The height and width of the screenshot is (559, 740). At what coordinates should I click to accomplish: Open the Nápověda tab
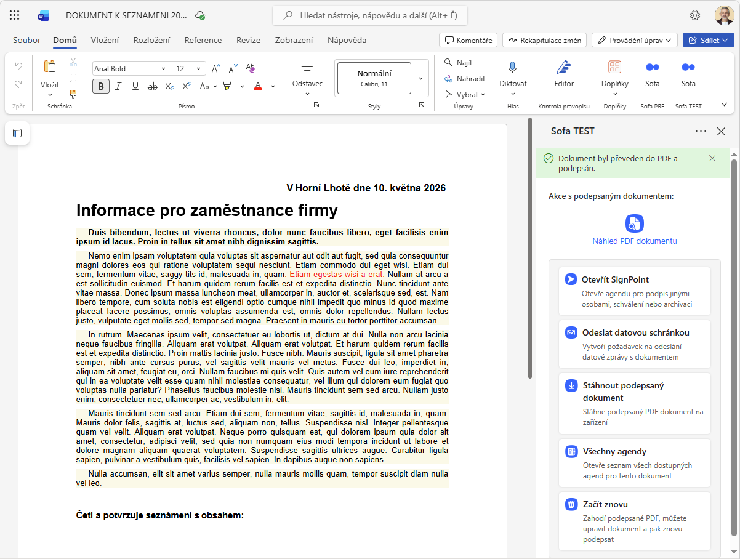(347, 40)
